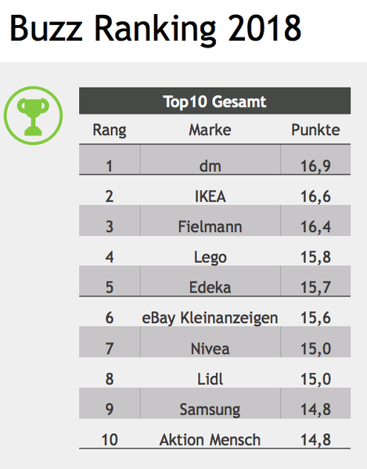This screenshot has height=469, width=367.
Task: Select the Marke column header
Action: pyautogui.click(x=210, y=130)
